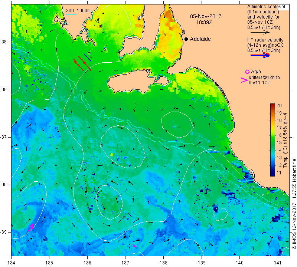Click the Adelaide city label

coord(200,39)
